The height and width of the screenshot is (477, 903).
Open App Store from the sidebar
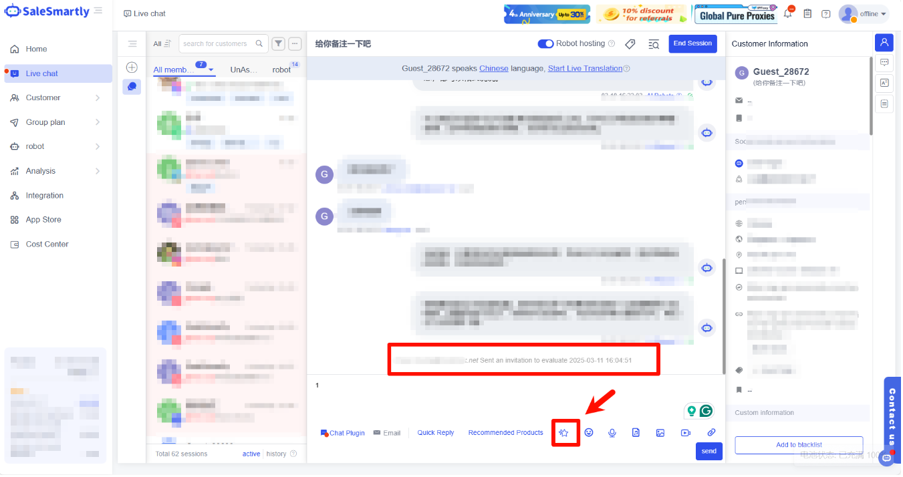coord(43,220)
